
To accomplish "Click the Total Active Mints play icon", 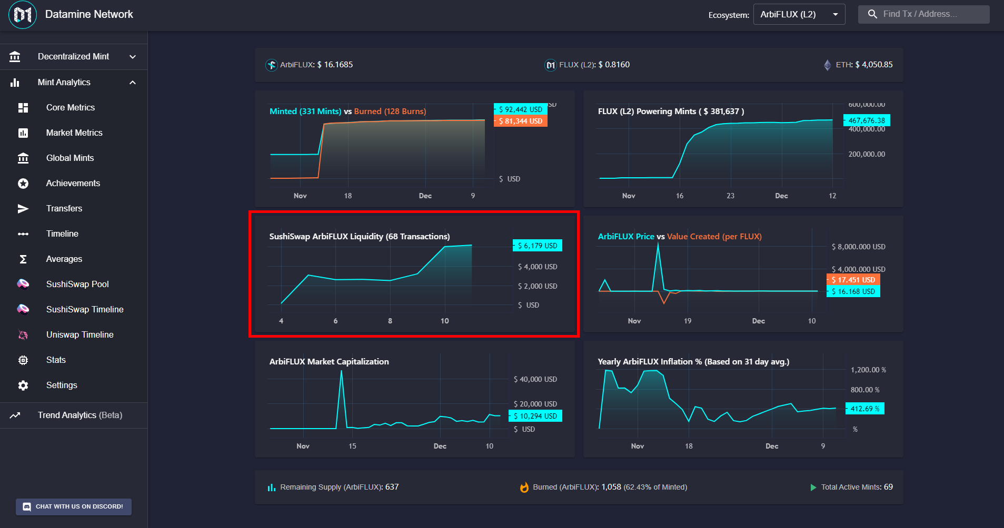I will click(x=813, y=488).
